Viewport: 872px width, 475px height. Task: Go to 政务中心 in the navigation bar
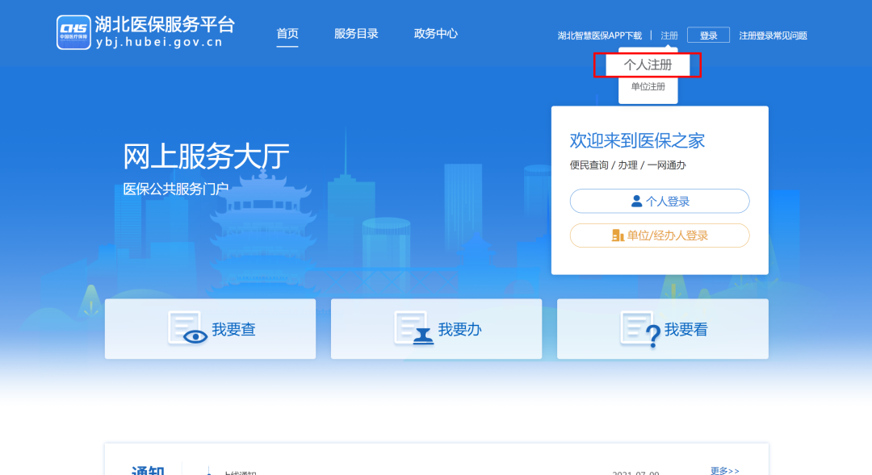[436, 34]
